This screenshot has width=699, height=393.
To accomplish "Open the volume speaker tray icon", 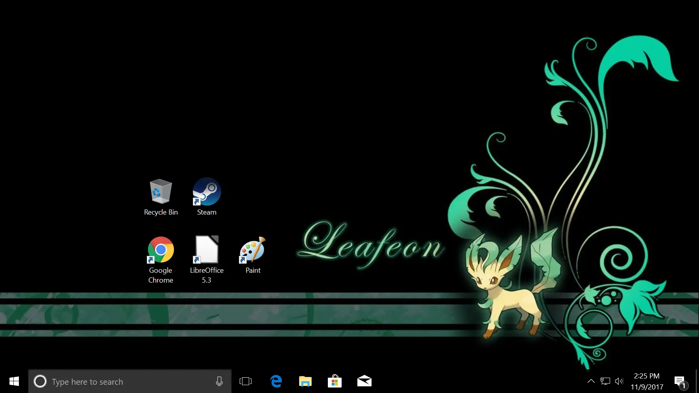I will [619, 381].
